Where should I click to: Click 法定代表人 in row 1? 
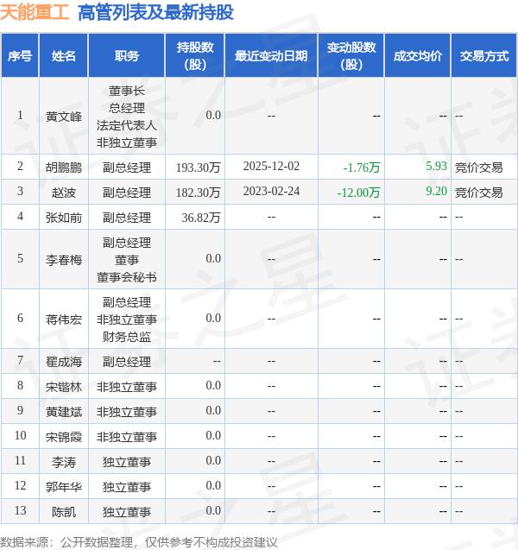pos(127,125)
